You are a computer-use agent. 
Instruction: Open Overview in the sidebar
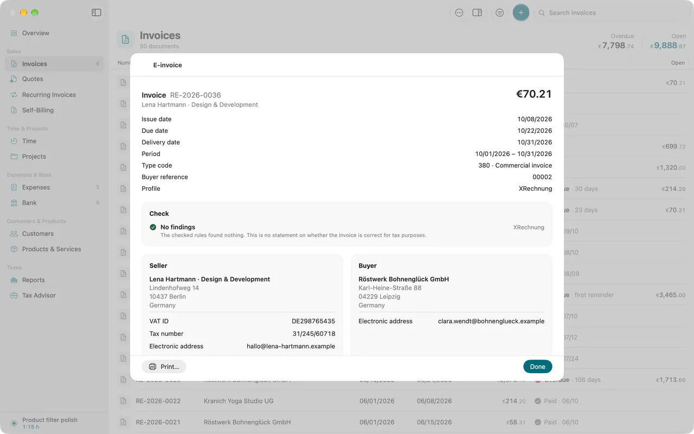click(54, 33)
